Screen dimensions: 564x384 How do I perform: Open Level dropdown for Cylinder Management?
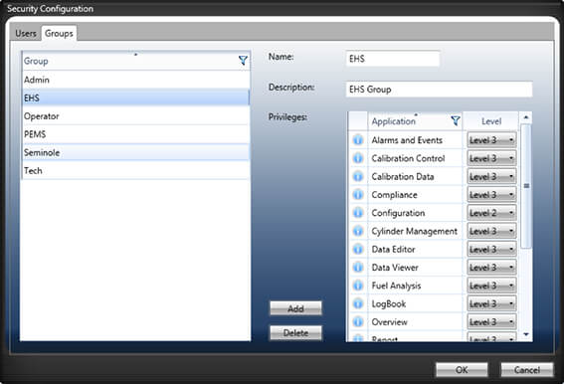(x=491, y=231)
